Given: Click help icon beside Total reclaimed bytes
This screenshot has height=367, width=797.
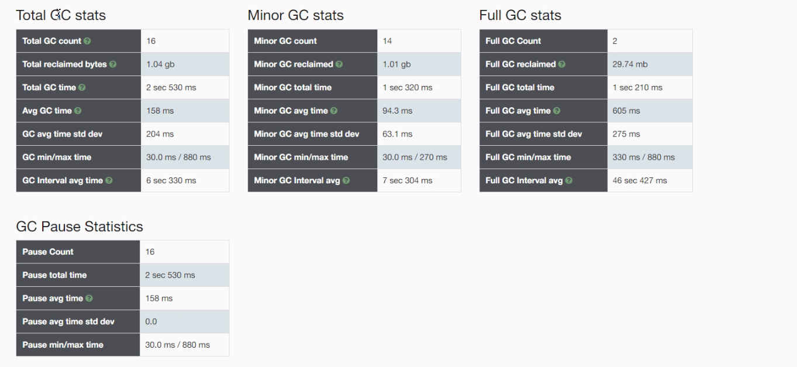Looking at the screenshot, I should coord(113,64).
